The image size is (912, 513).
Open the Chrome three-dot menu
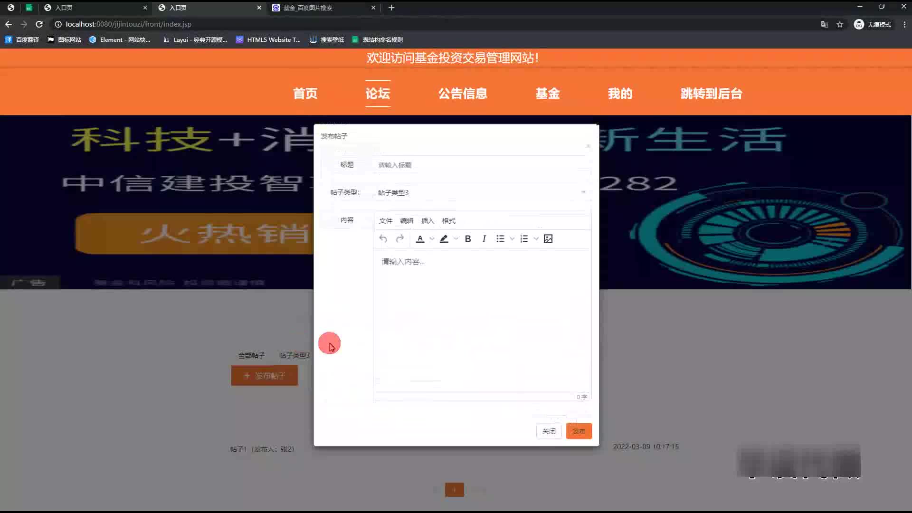(904, 24)
